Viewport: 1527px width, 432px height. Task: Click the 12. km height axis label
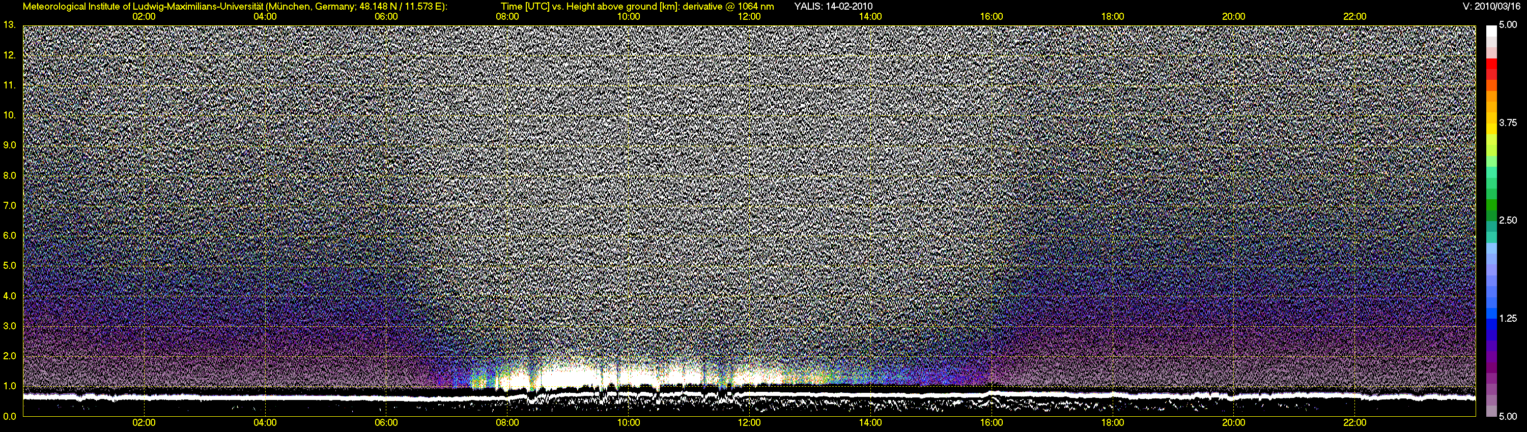click(x=9, y=55)
